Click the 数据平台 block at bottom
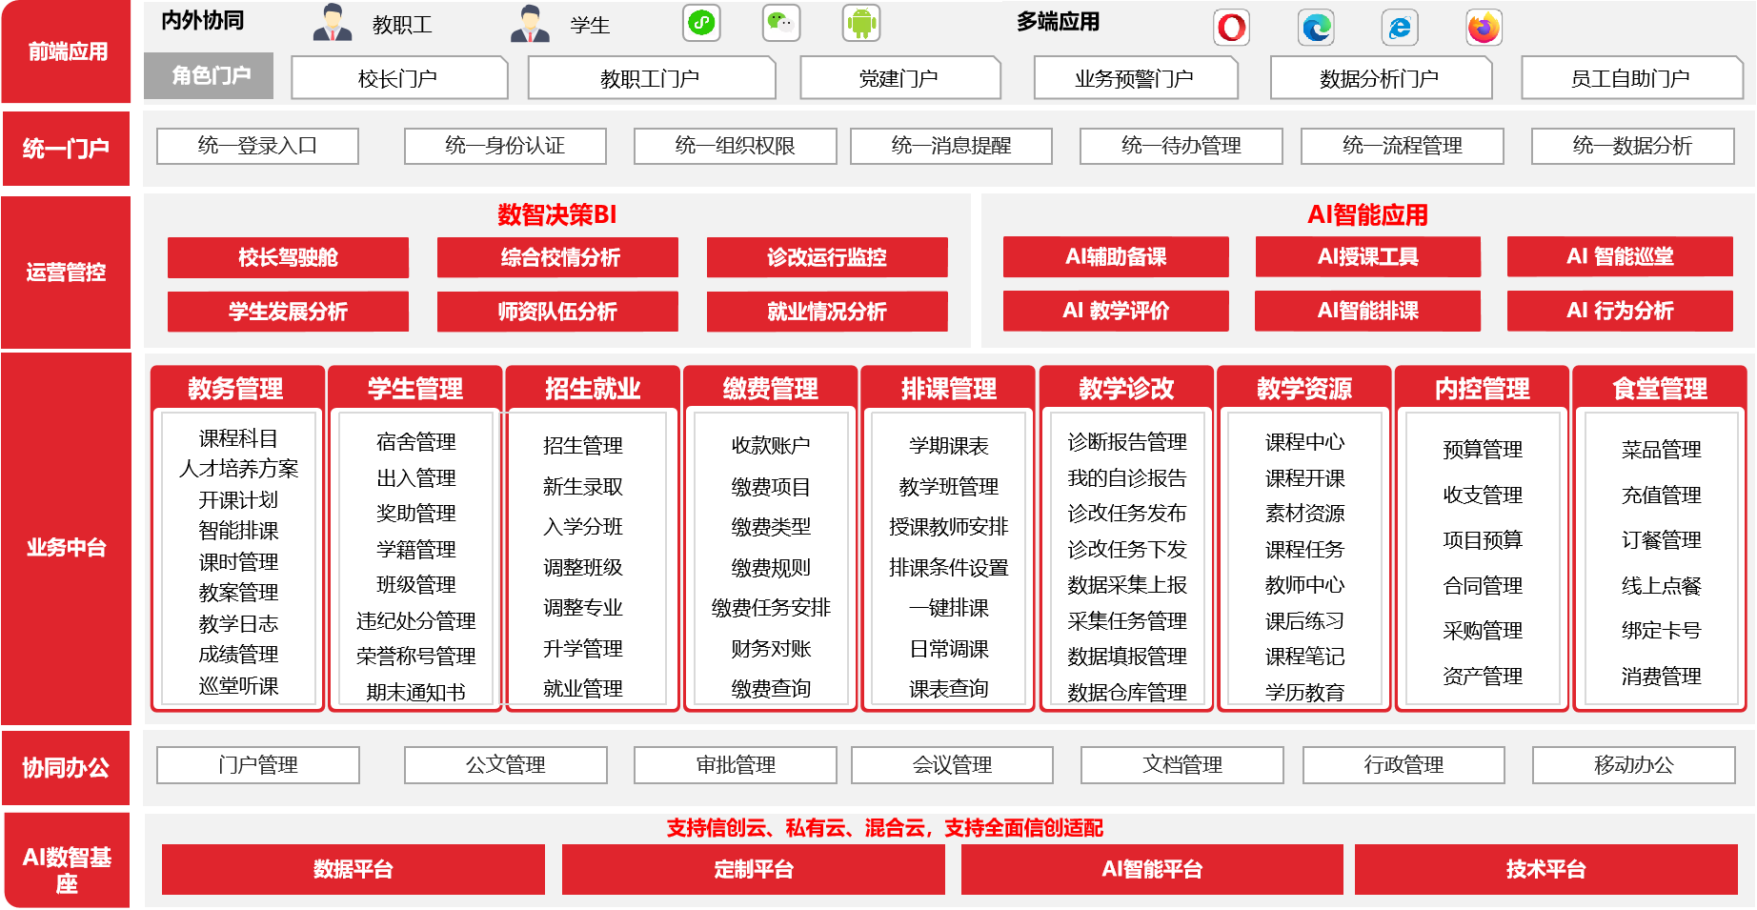Screen dimensions: 1757x910 353,869
